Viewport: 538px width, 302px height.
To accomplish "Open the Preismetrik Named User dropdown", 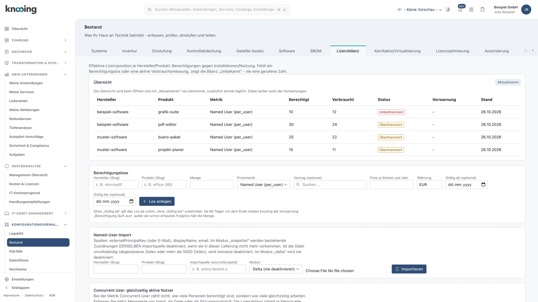I will (x=263, y=185).
